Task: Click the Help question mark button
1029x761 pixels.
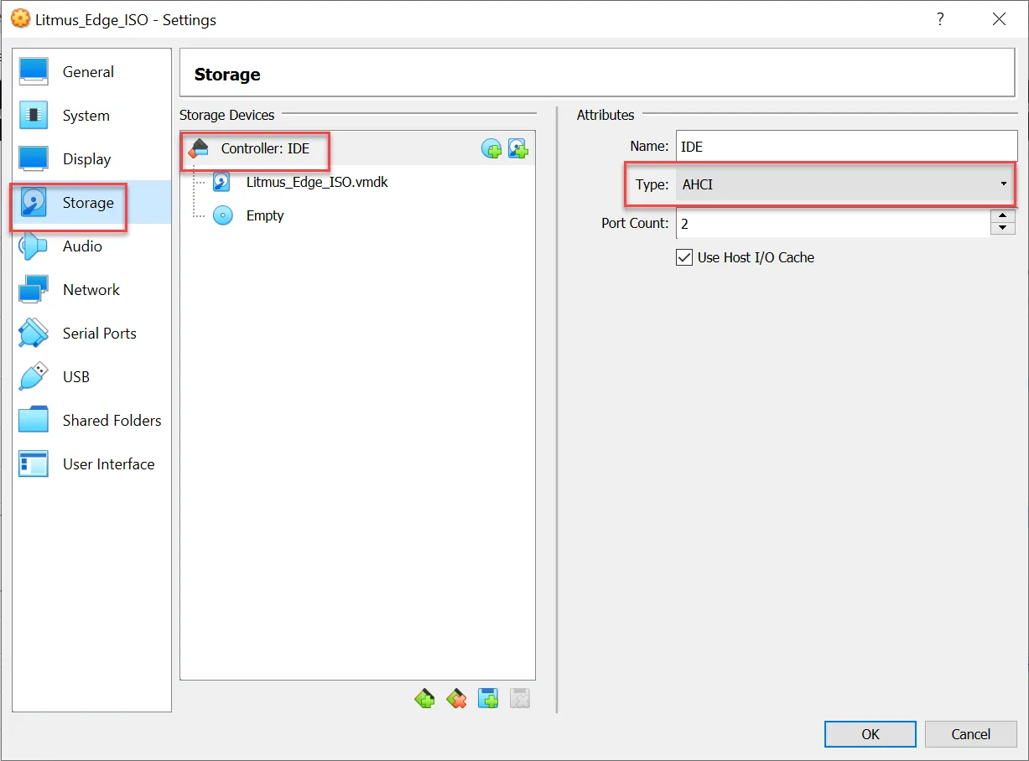Action: (941, 19)
